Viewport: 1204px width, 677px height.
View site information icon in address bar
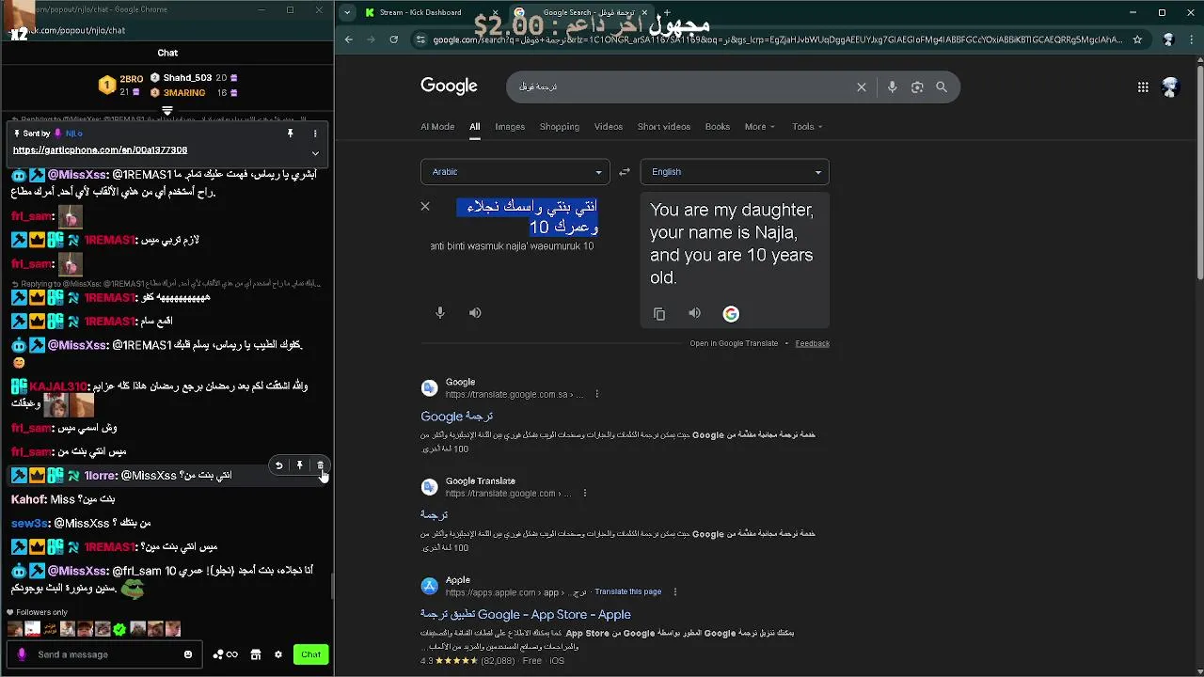coord(422,39)
